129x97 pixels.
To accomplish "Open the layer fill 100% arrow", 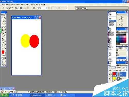I will point(127,70).
